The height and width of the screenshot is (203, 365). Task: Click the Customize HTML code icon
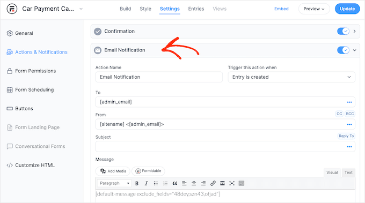(x=10, y=165)
